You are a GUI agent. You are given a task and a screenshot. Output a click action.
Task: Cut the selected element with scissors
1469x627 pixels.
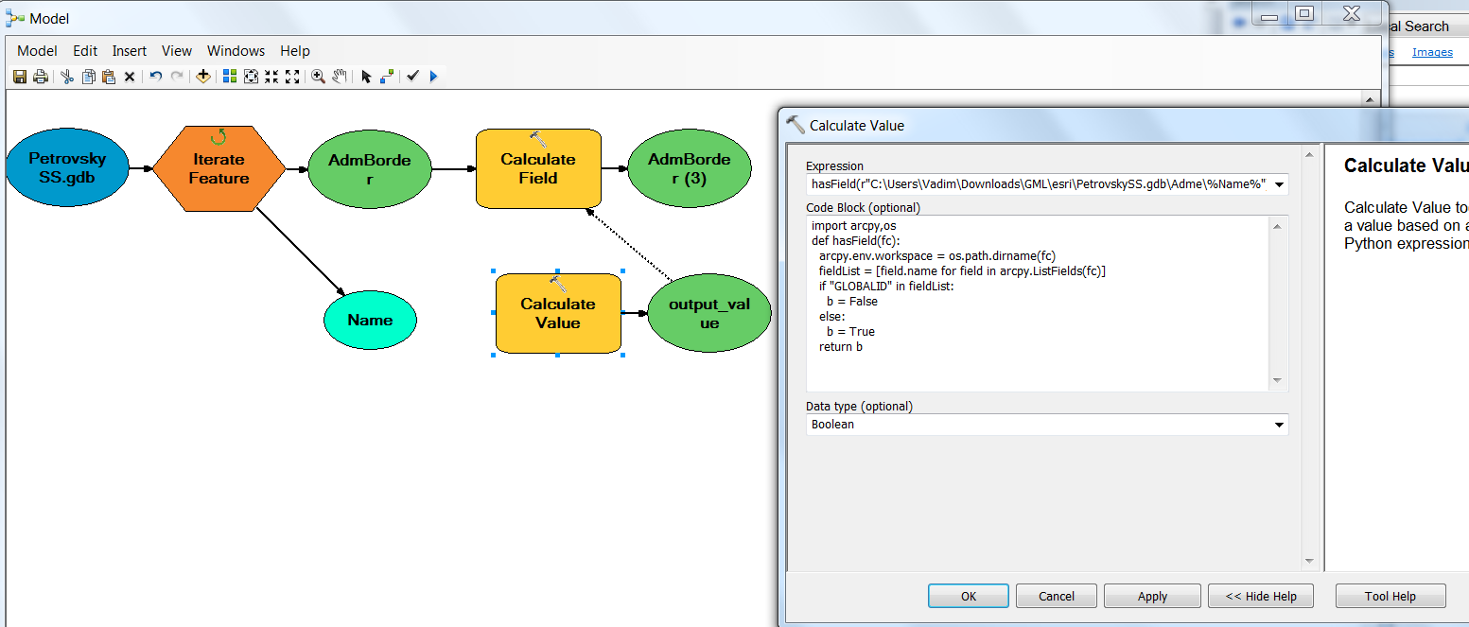click(x=67, y=77)
